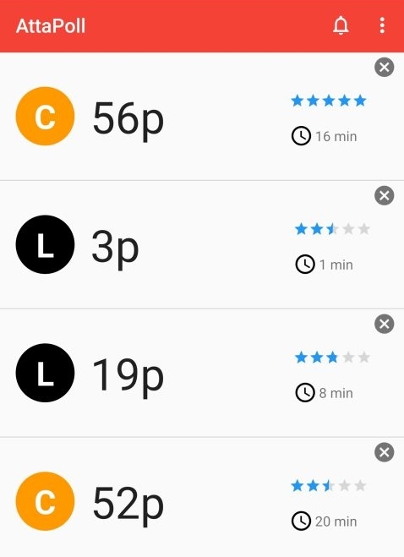
Task: Select the star rating of the 19p survey
Action: 332,357
